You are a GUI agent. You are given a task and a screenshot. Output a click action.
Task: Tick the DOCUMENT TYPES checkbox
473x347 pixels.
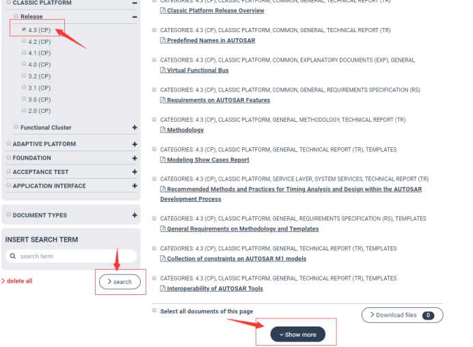pos(8,215)
